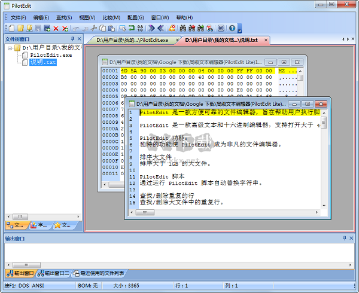Image resolution: width=359 pixels, height=293 pixels.
Task: Select PilotEdit.exe in the file tree
Action: click(x=51, y=55)
